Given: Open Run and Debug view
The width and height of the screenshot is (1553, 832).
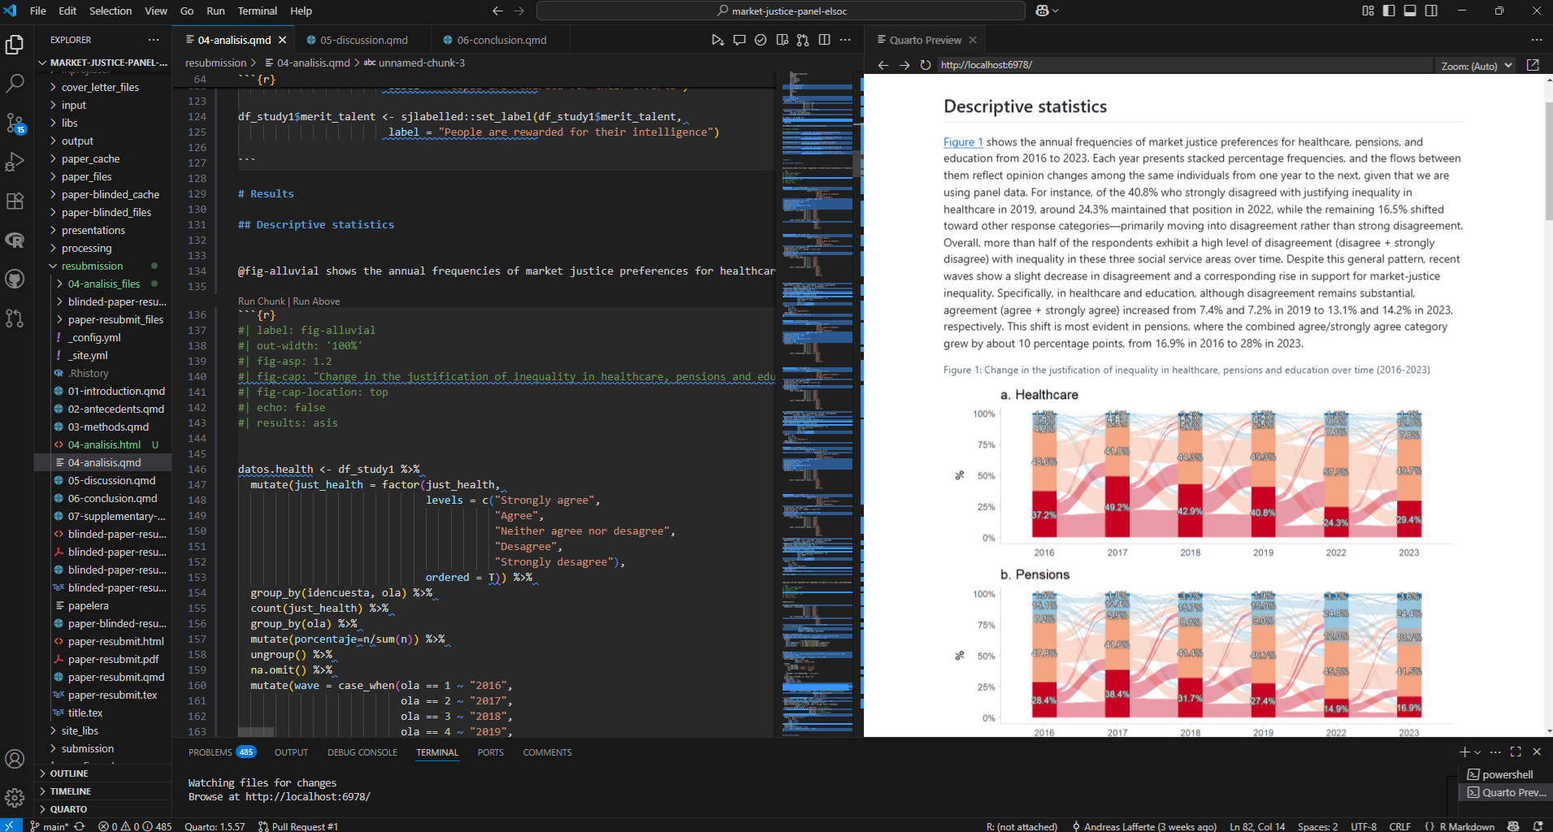Looking at the screenshot, I should (15, 162).
